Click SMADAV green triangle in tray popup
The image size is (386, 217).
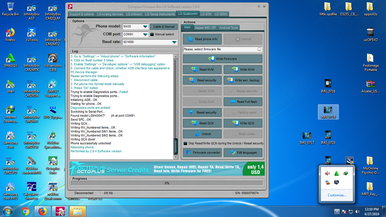(x=337, y=173)
